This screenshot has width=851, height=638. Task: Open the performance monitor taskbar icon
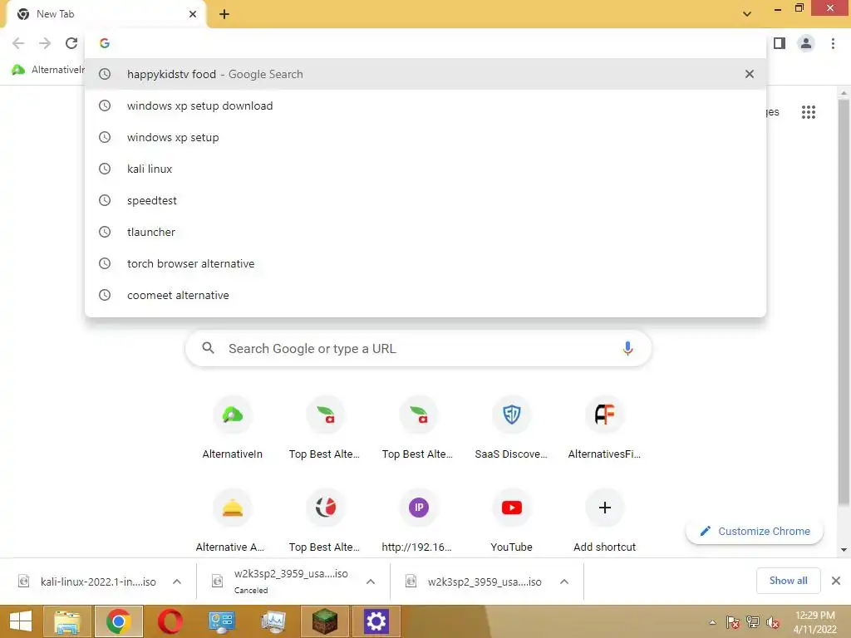click(273, 621)
